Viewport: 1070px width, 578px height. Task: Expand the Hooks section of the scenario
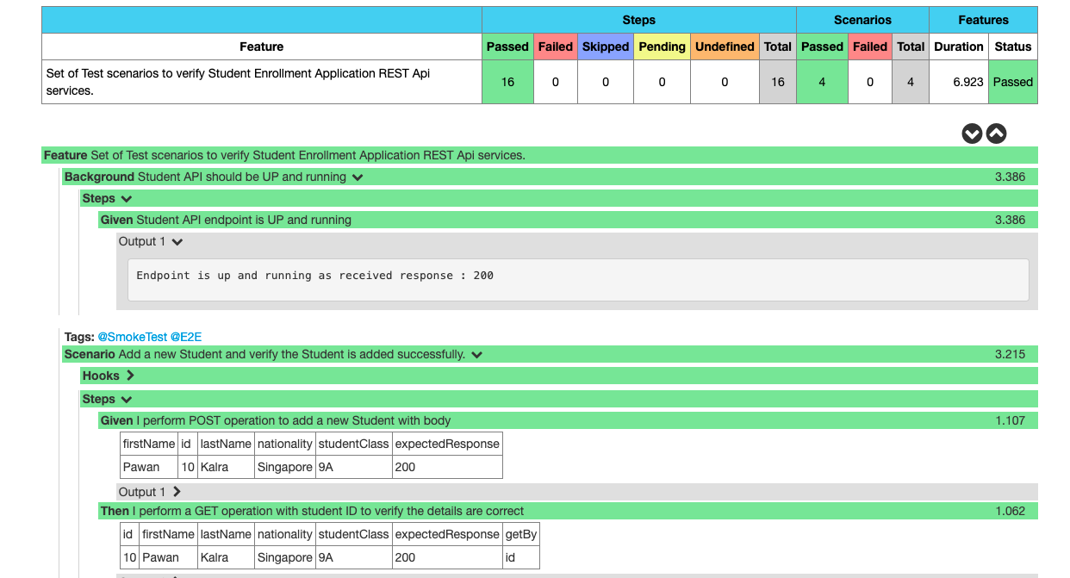tap(131, 376)
